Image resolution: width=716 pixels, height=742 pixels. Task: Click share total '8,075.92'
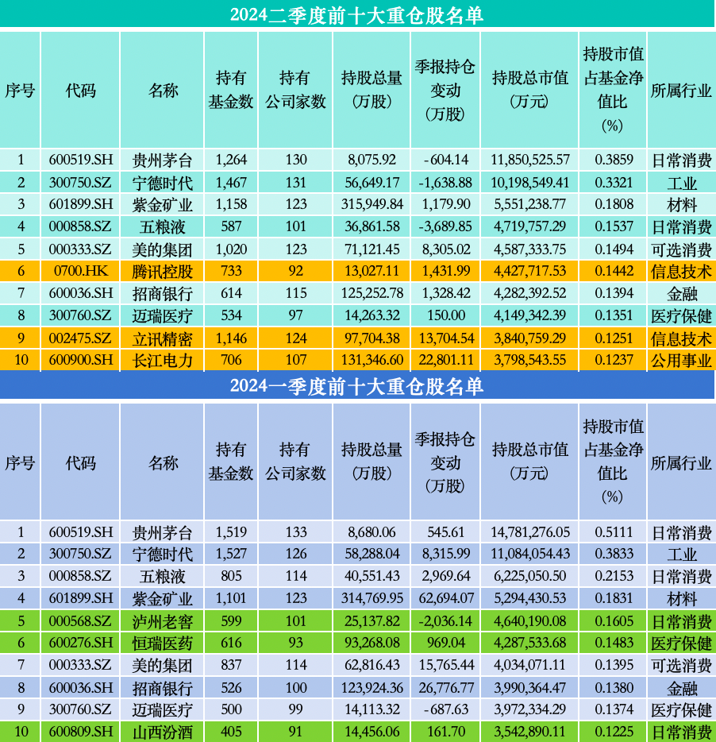(372, 160)
